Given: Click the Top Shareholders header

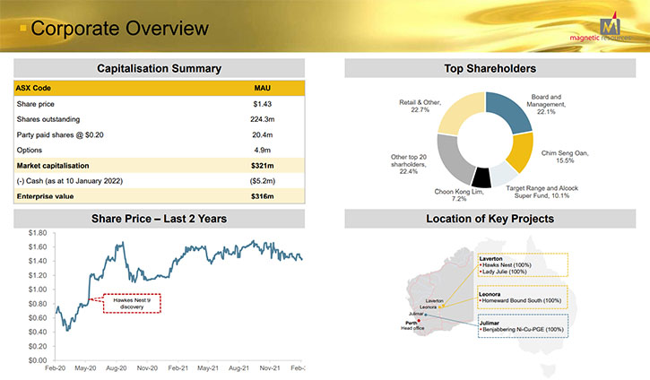Looking at the screenshot, I should click(x=490, y=69).
